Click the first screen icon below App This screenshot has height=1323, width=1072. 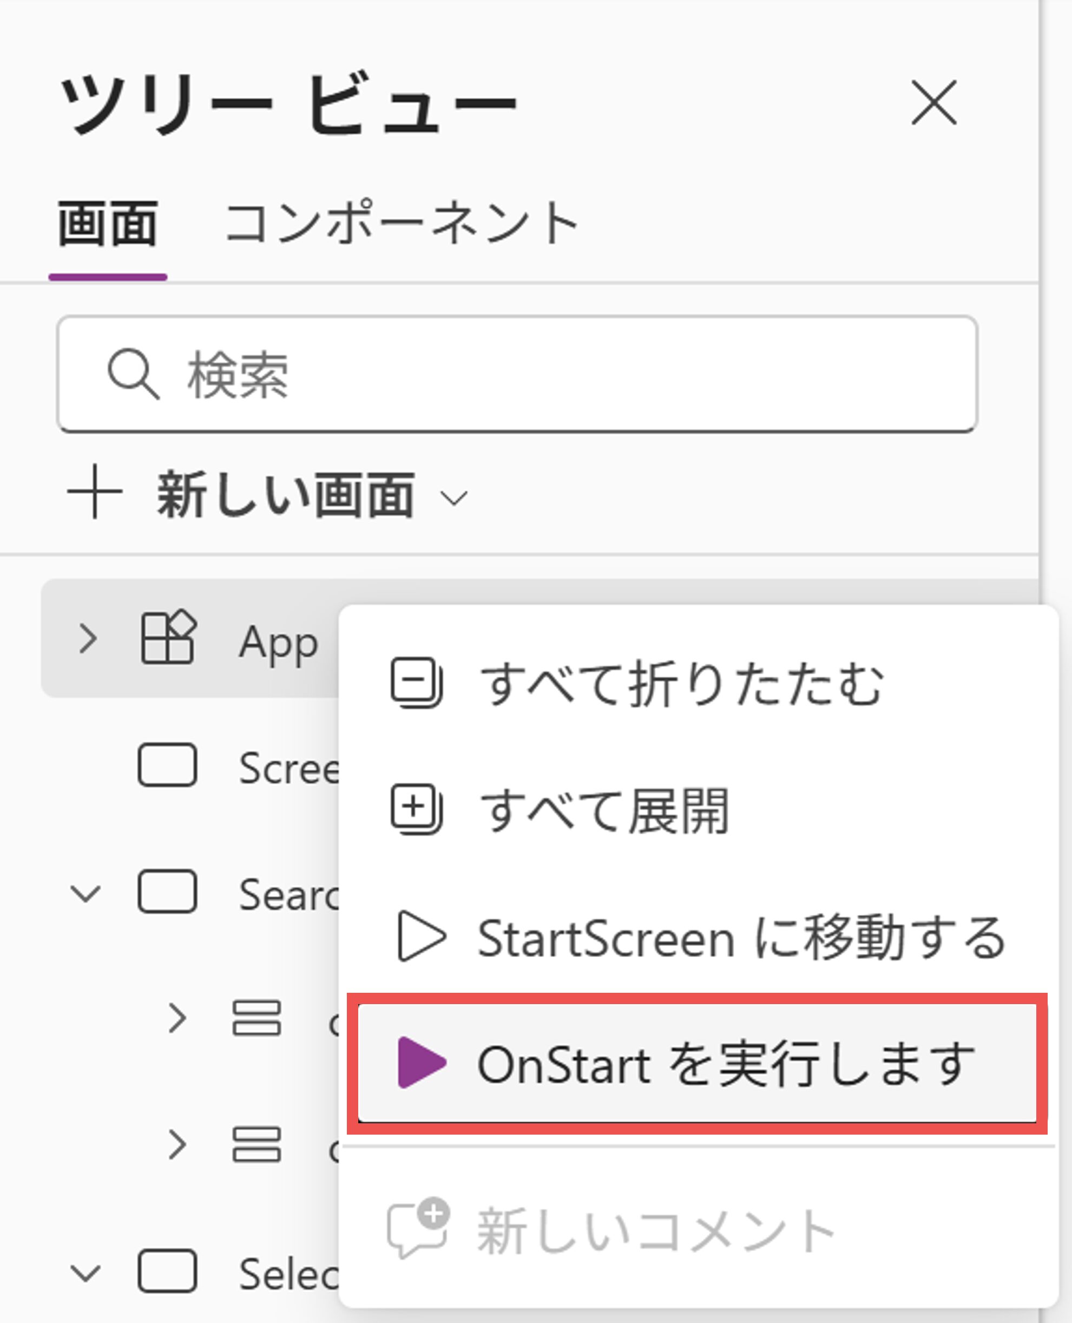tap(167, 766)
